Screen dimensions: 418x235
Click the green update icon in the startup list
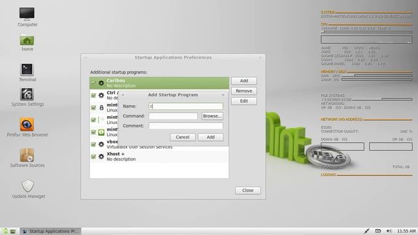pos(101,132)
